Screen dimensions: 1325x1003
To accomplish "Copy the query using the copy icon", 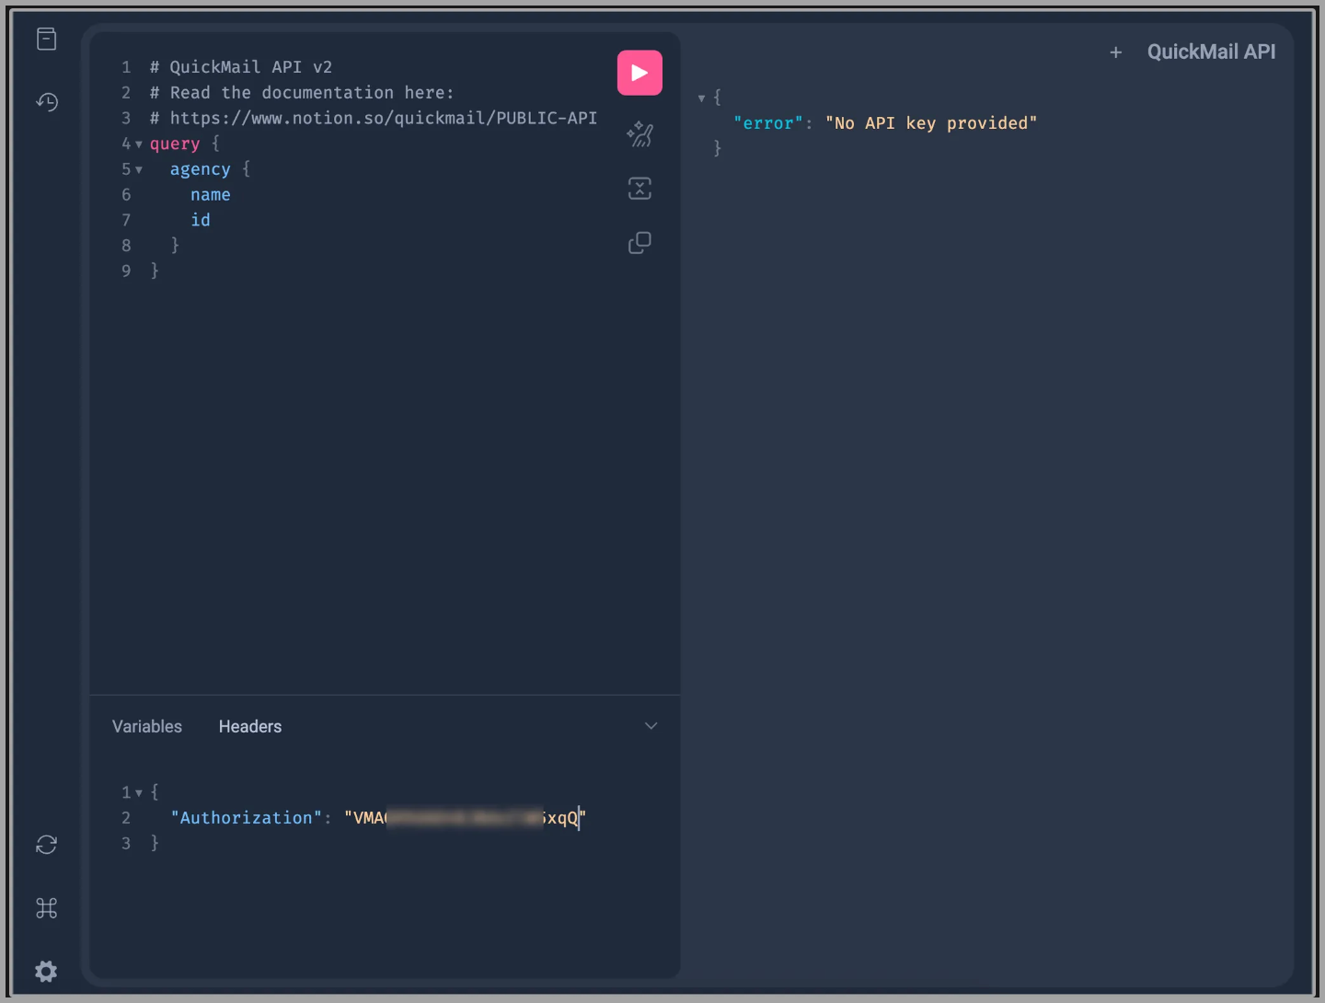I will click(x=639, y=242).
